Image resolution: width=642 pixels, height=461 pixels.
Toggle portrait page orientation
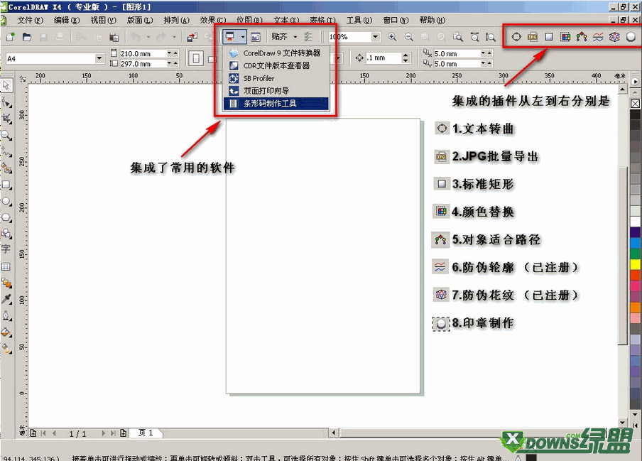[x=196, y=58]
